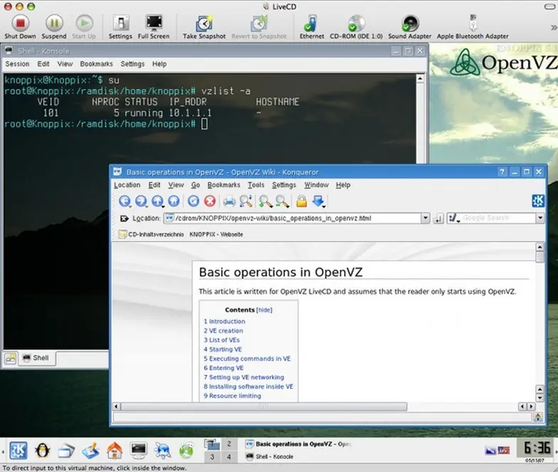Switch to virtual desktop 3
Screen dimensions: 558x472
click(x=212, y=456)
